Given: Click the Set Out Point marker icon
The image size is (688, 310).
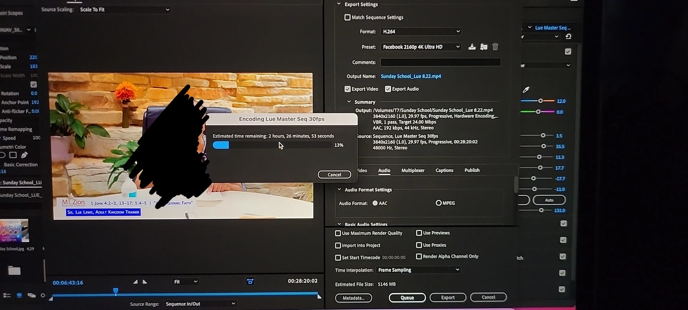Looking at the screenshot, I should (x=145, y=282).
